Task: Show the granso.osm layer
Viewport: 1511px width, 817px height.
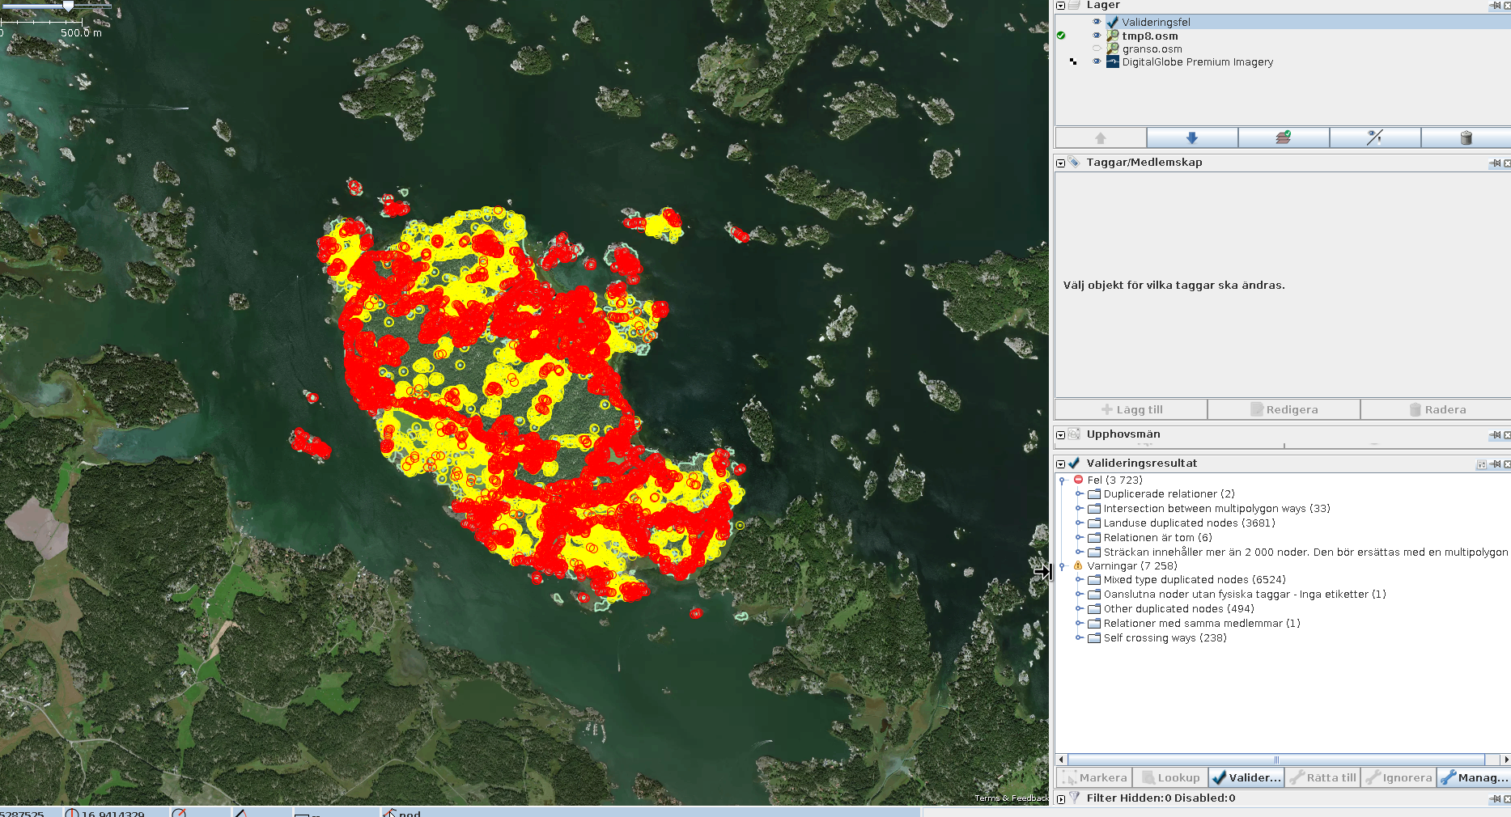Action: click(1097, 49)
